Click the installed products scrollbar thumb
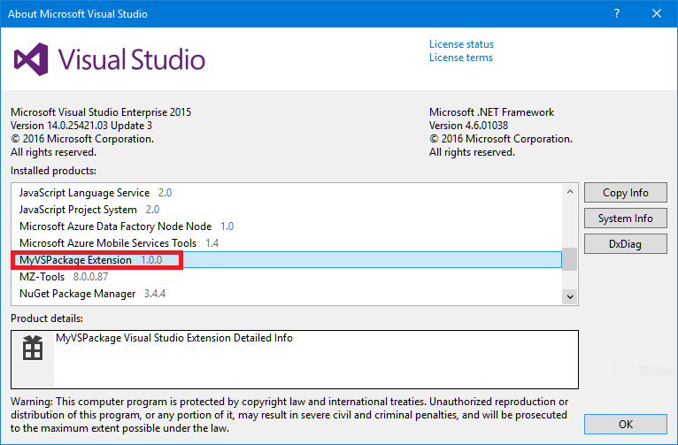 click(570, 259)
